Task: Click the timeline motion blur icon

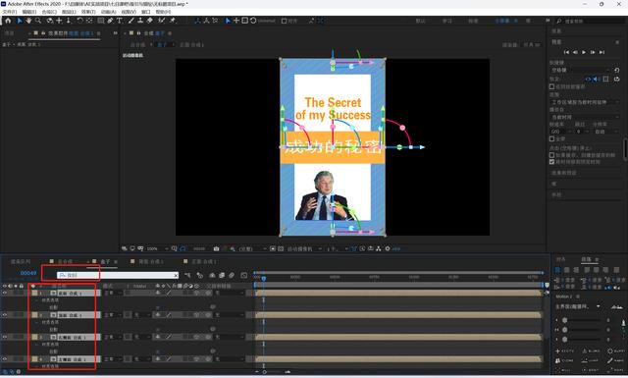Action: (232, 275)
